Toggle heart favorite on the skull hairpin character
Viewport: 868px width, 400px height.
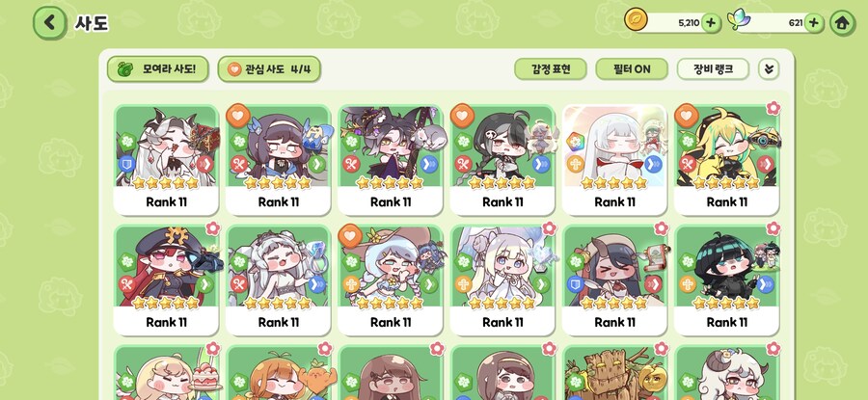(461, 115)
